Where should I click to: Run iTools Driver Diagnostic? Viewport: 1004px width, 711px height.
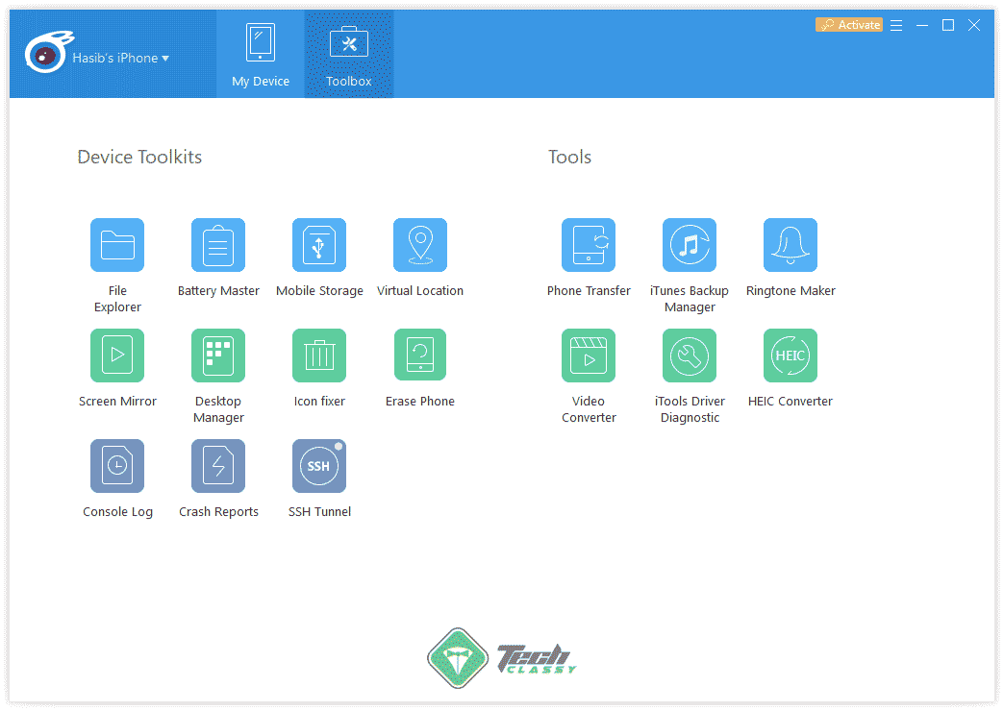690,355
